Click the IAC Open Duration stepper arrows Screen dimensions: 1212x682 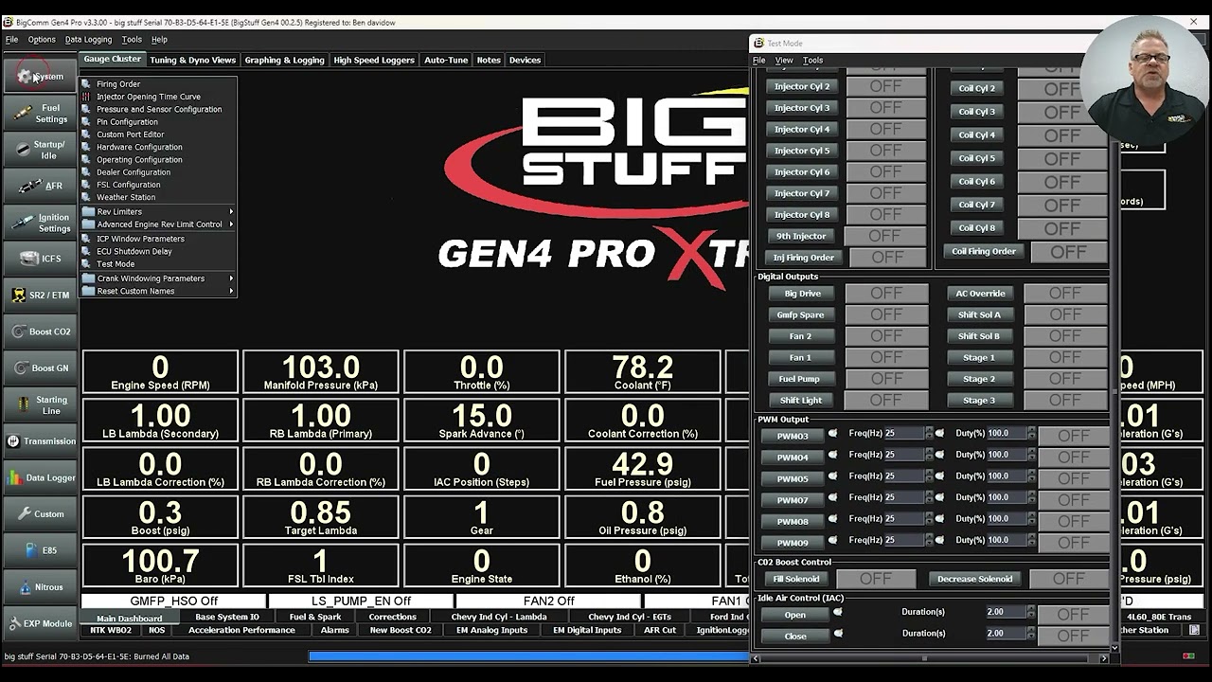[1031, 612]
